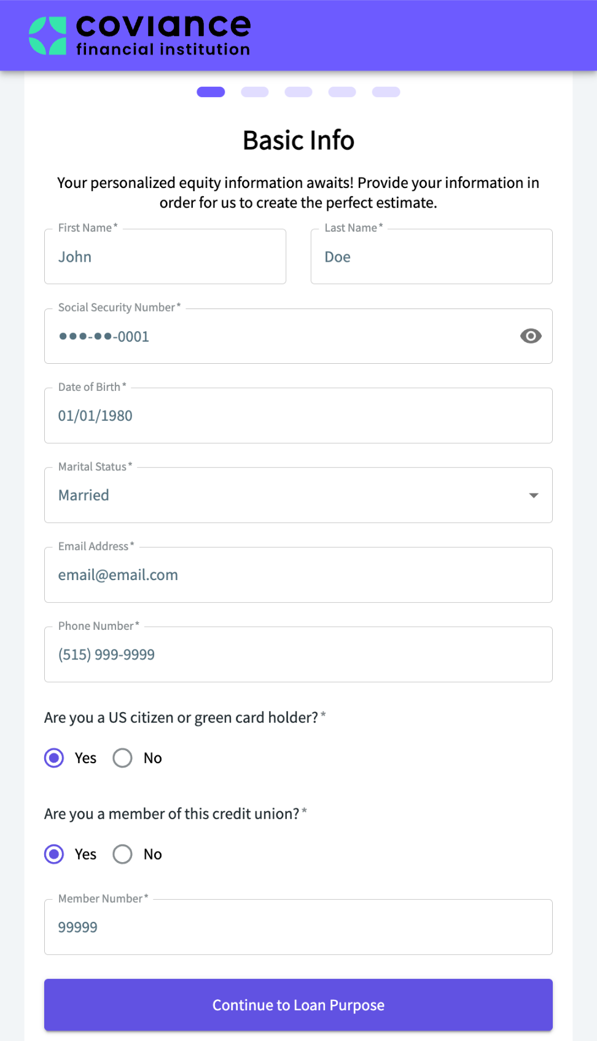Screen dimensions: 597x1041
Task: Select the third progress step pill
Action: click(x=298, y=92)
